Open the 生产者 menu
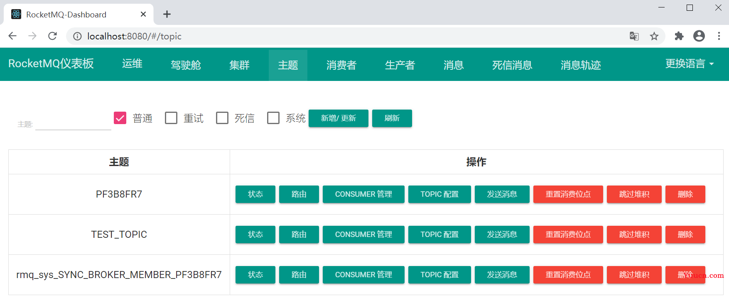The image size is (729, 298). tap(400, 65)
